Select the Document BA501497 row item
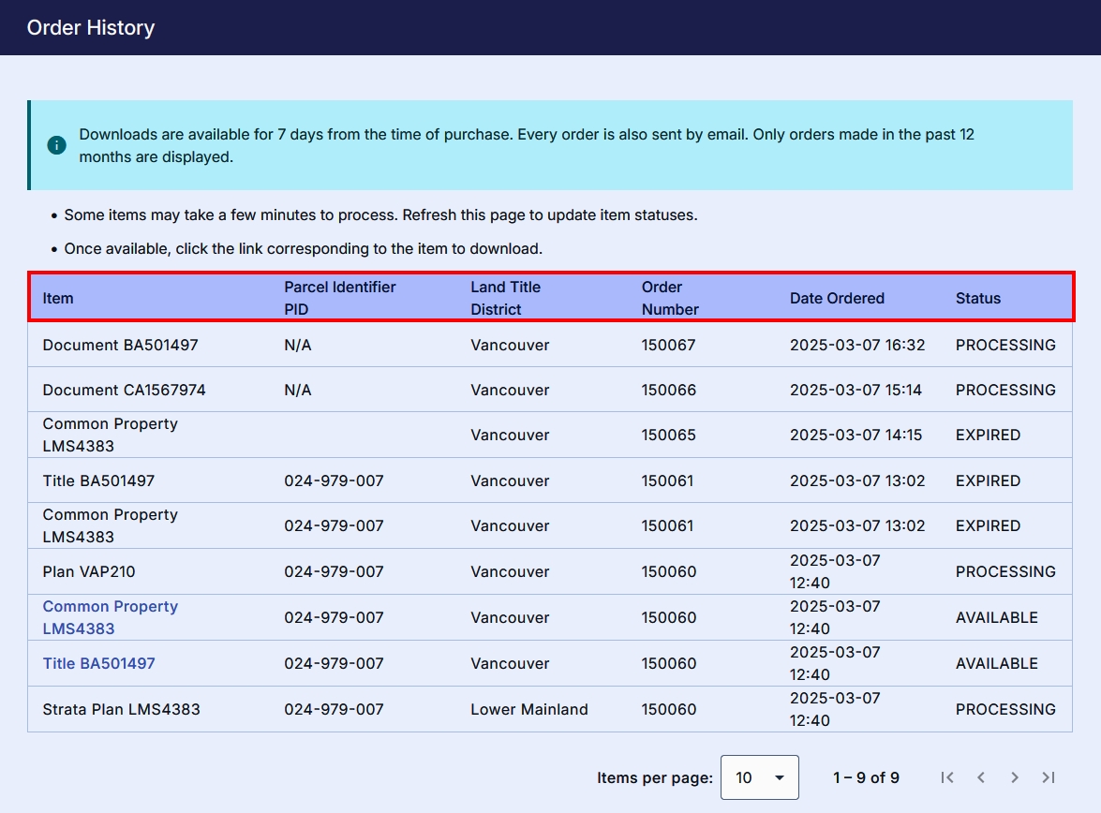Screen dimensions: 1101x813 120,345
